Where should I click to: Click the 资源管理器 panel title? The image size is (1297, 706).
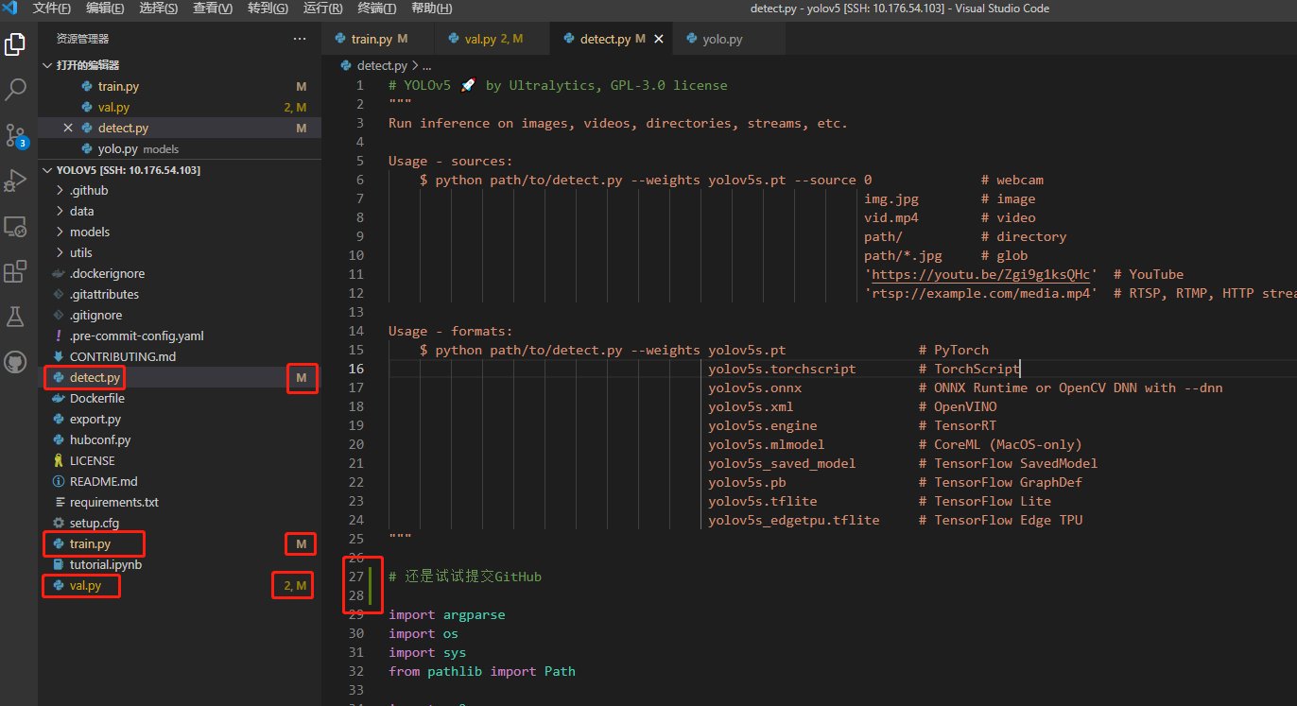coord(82,39)
